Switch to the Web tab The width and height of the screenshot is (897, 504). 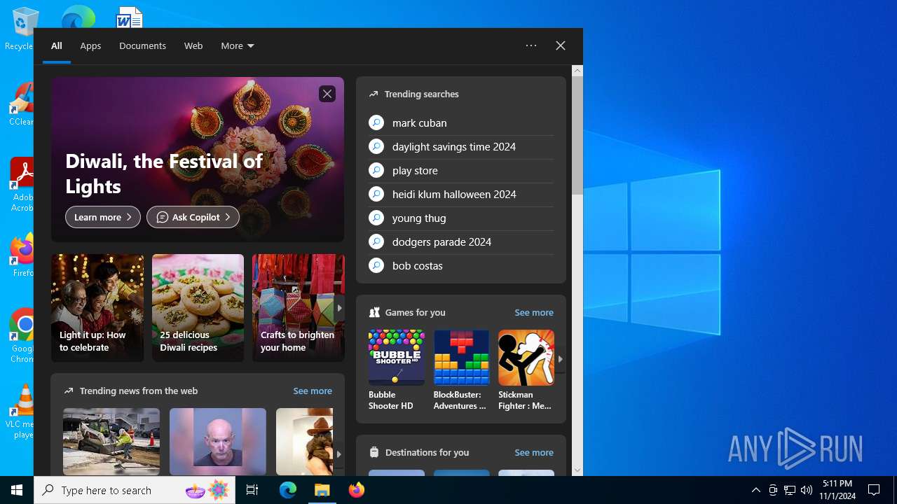[193, 45]
